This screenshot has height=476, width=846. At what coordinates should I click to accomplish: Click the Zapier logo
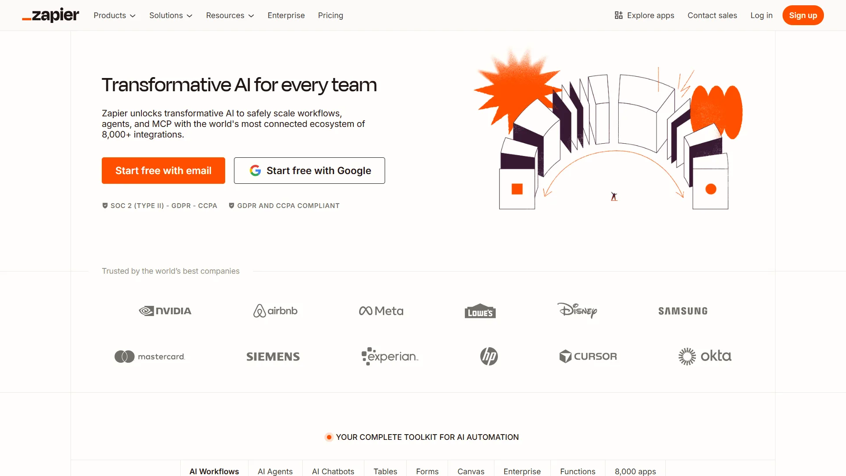[50, 15]
